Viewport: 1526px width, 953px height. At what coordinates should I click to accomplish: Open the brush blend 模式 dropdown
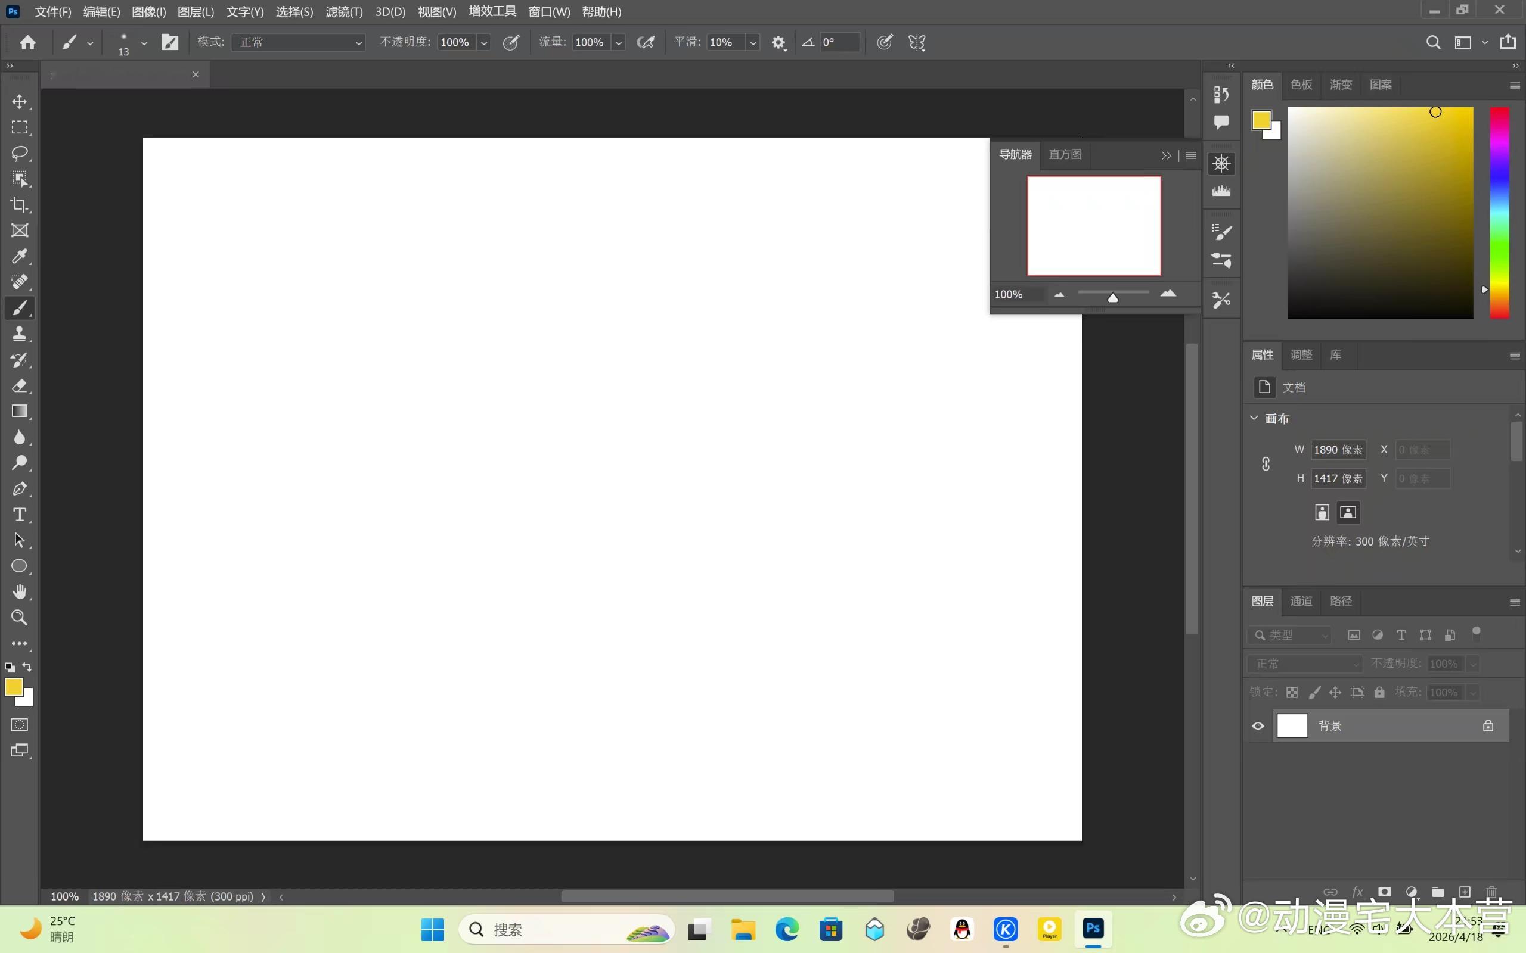pos(298,42)
